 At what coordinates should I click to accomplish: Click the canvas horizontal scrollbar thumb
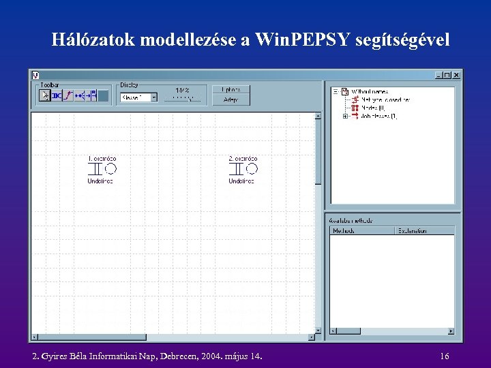pyautogui.click(x=92, y=337)
